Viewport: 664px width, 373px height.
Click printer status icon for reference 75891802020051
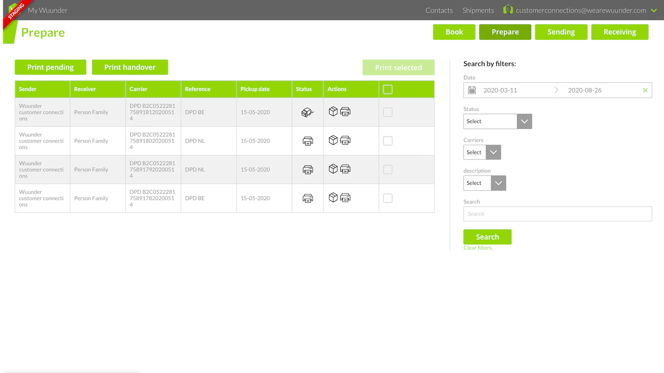(308, 141)
